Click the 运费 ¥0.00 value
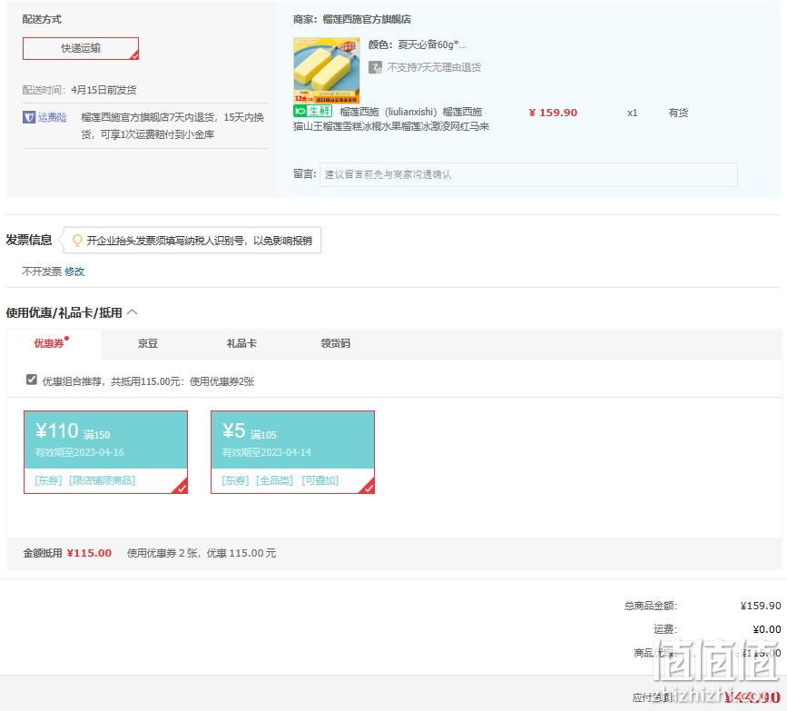The height and width of the screenshot is (711, 787). (x=766, y=629)
